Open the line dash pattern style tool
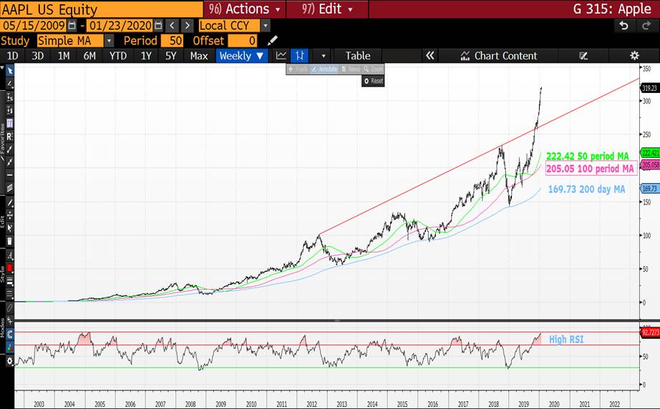Screen dimensions: 660x409 (9, 293)
